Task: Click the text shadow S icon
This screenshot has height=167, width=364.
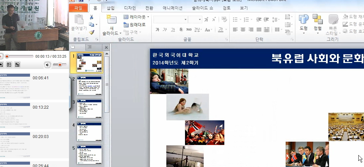Action: pos(181,30)
